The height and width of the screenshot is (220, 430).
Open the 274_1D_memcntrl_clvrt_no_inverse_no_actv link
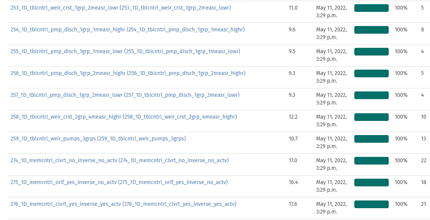coord(119,160)
